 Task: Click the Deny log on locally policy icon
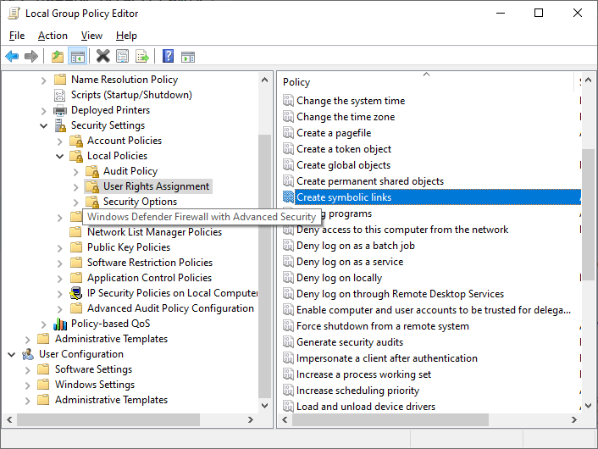[288, 278]
